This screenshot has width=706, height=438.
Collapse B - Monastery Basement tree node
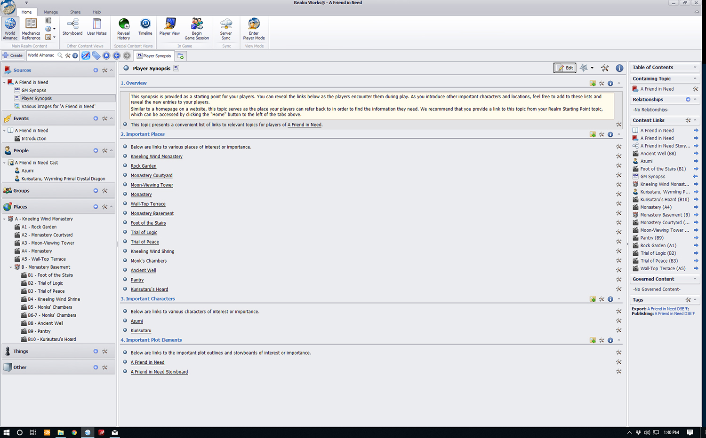[11, 267]
